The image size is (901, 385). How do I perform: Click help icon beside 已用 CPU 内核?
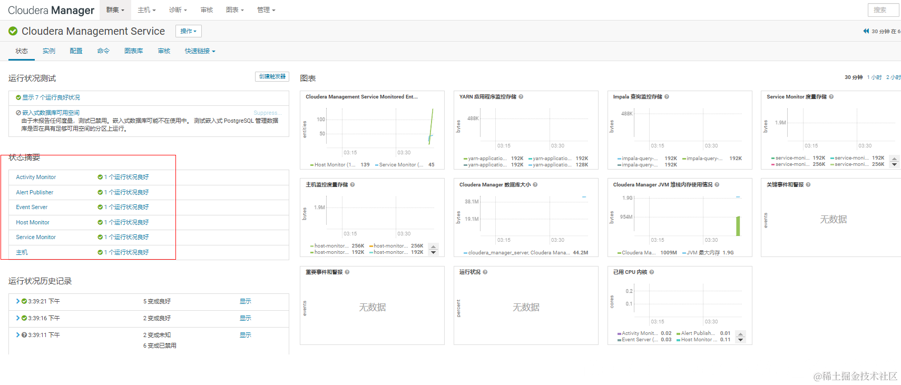pos(651,272)
